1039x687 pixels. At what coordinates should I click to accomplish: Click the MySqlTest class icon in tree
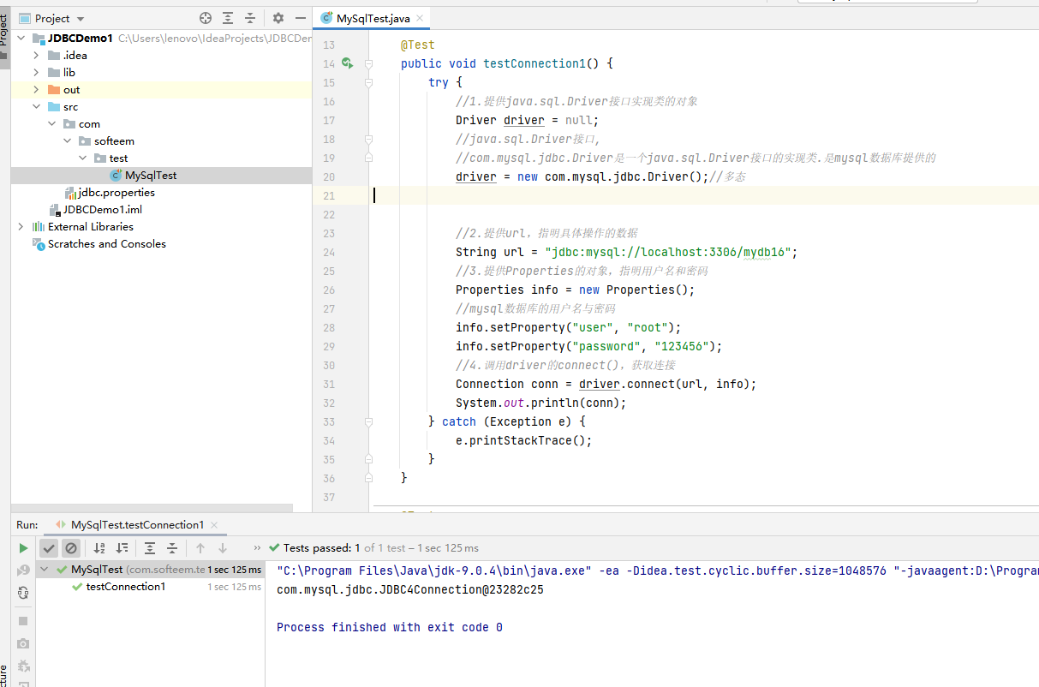pos(116,176)
